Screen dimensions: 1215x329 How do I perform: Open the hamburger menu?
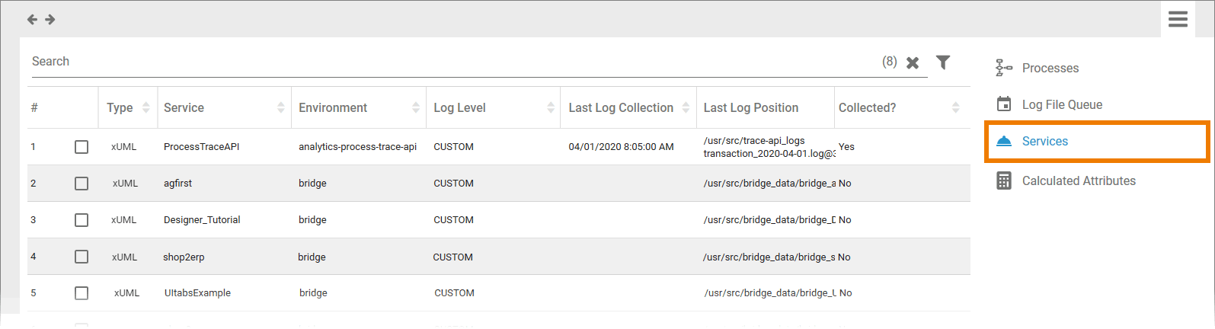click(x=1178, y=19)
